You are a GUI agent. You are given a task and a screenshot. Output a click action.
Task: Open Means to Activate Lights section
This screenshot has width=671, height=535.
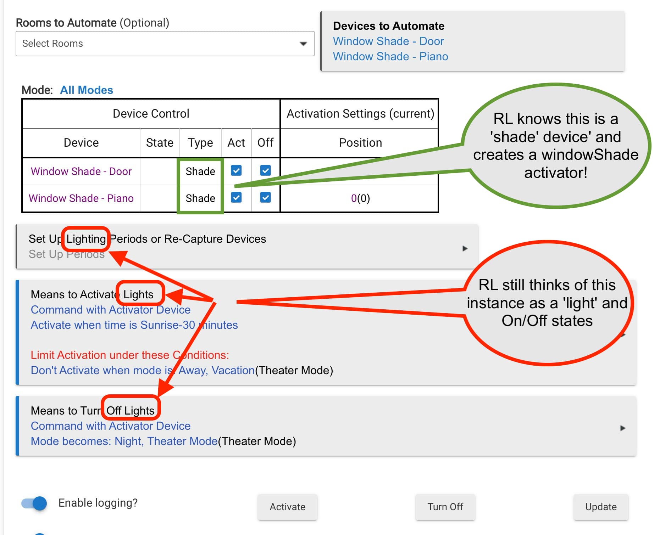[326, 332]
